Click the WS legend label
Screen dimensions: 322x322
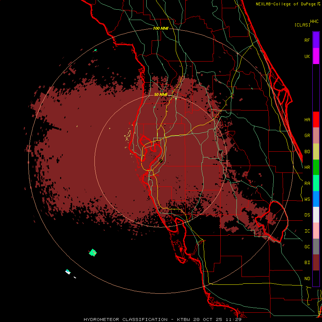[307, 199]
